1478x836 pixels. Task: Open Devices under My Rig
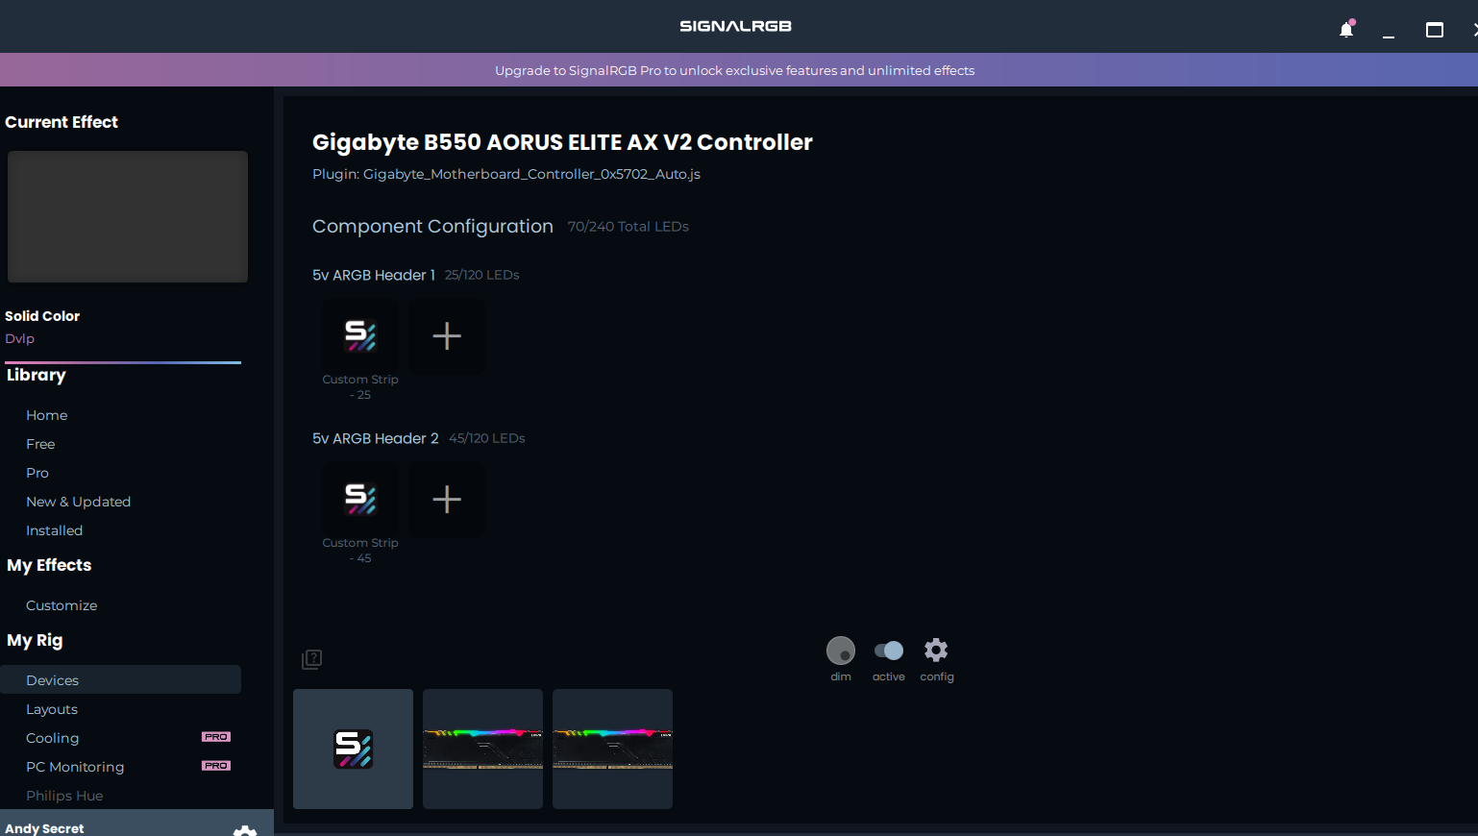point(53,680)
